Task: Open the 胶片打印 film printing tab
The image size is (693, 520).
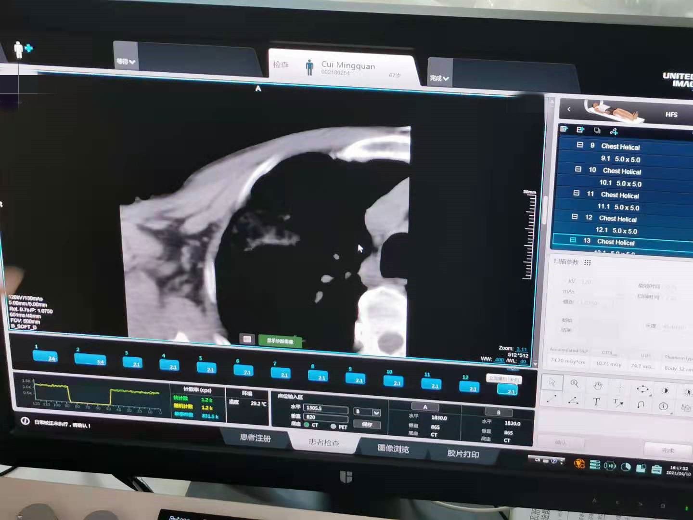Action: [463, 454]
